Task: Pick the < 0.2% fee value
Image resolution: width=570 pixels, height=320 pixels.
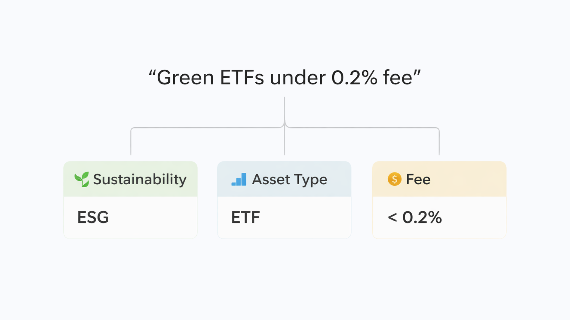Action: pos(415,217)
